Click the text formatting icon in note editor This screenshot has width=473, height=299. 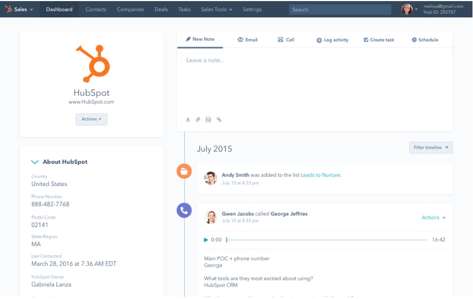188,120
